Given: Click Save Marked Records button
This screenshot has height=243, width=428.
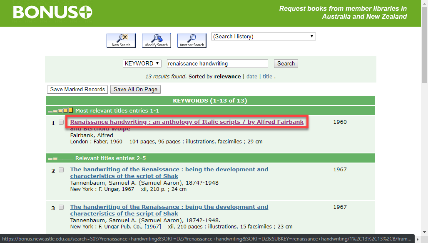Looking at the screenshot, I should pos(77,90).
